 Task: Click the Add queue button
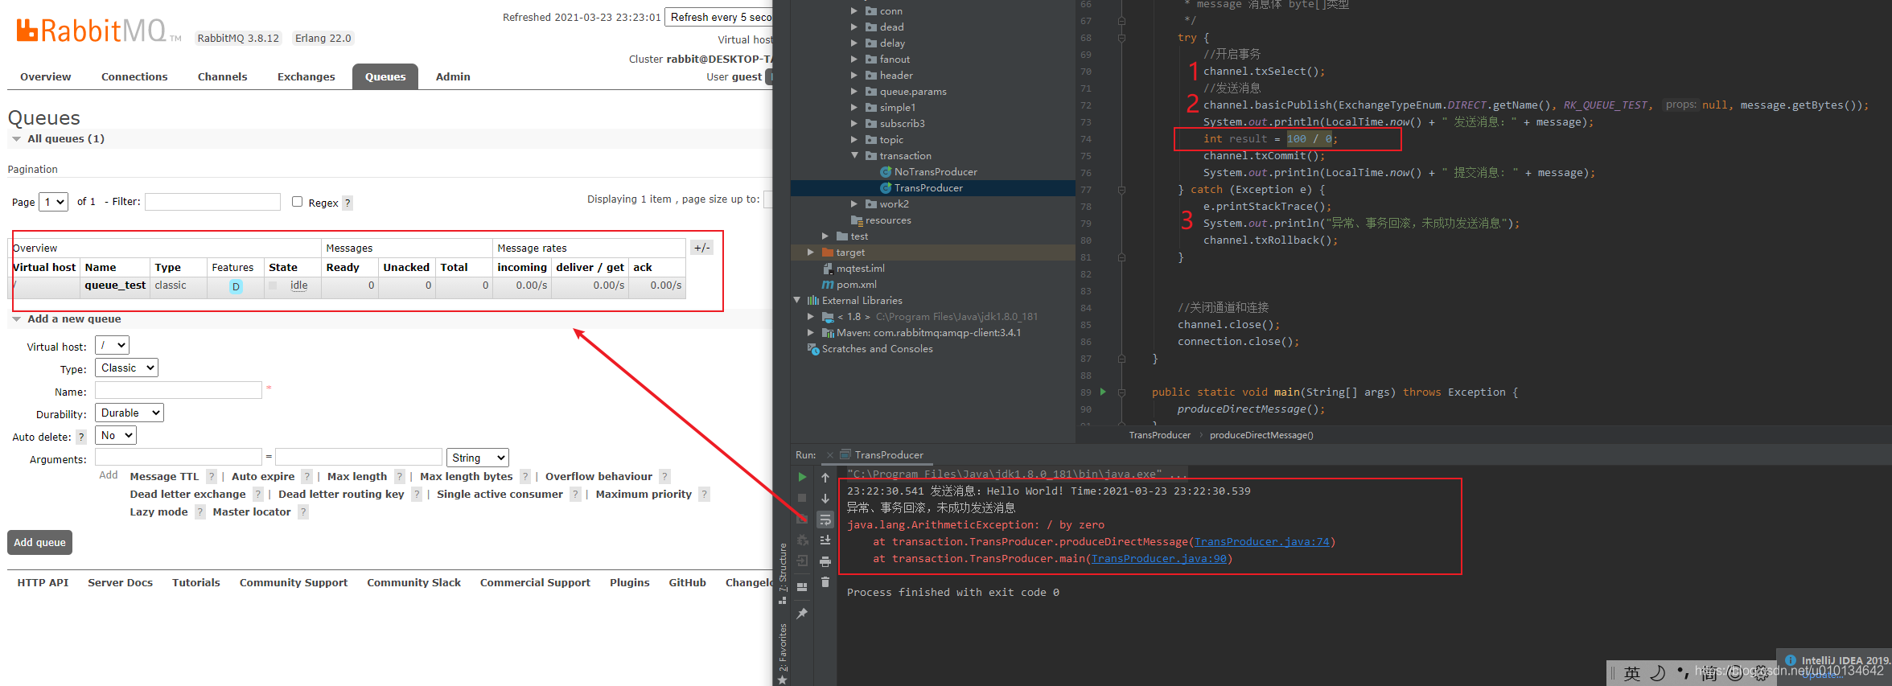[x=39, y=543]
